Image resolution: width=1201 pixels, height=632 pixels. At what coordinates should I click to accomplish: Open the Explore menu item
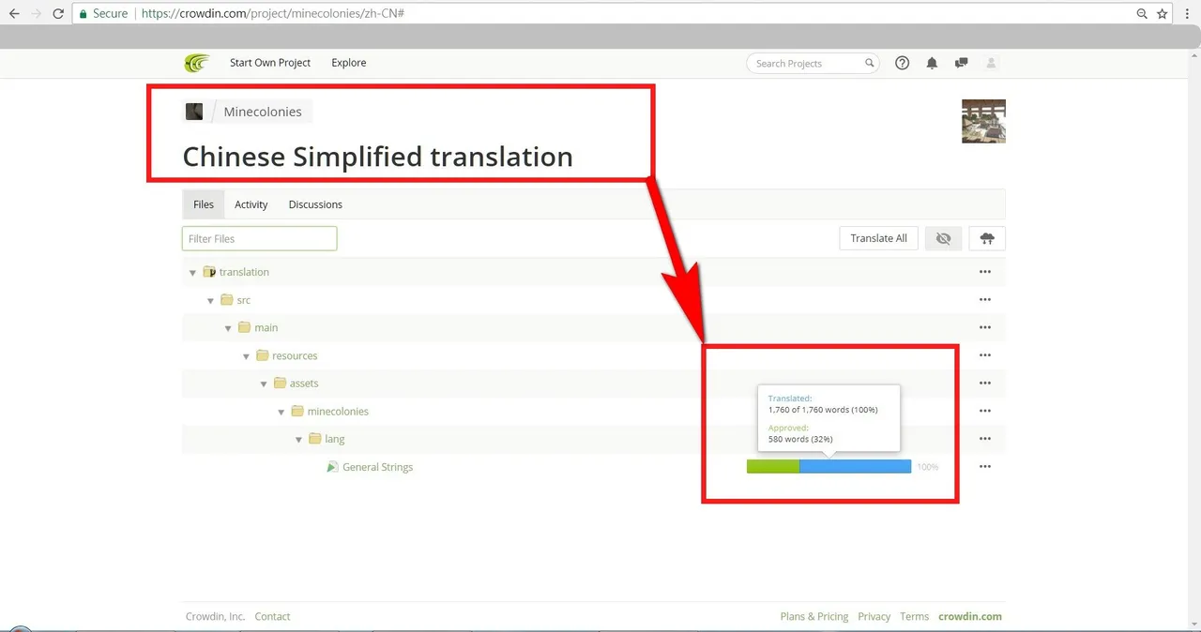[x=349, y=63]
